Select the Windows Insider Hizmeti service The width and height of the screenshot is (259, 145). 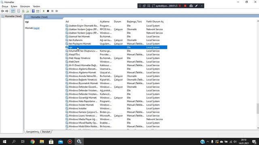pyautogui.click(x=81, y=105)
